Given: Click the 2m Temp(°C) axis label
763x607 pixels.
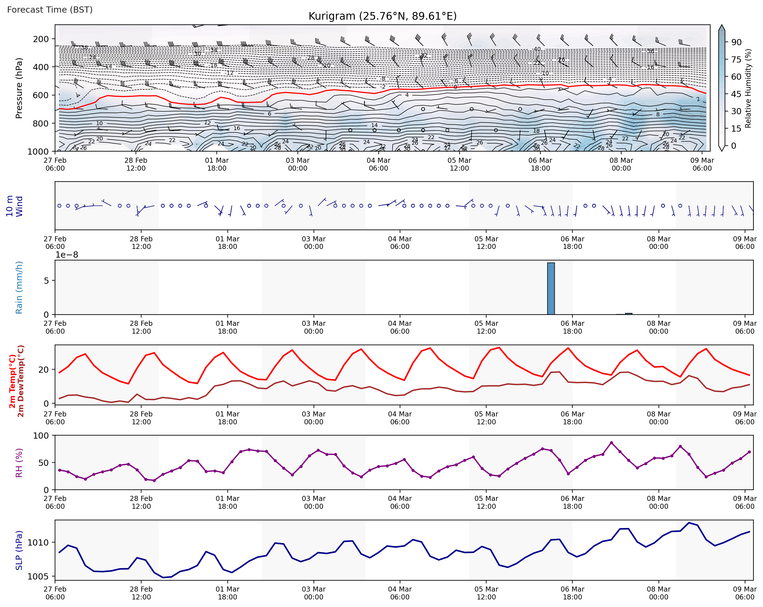Looking at the screenshot, I should (x=12, y=381).
